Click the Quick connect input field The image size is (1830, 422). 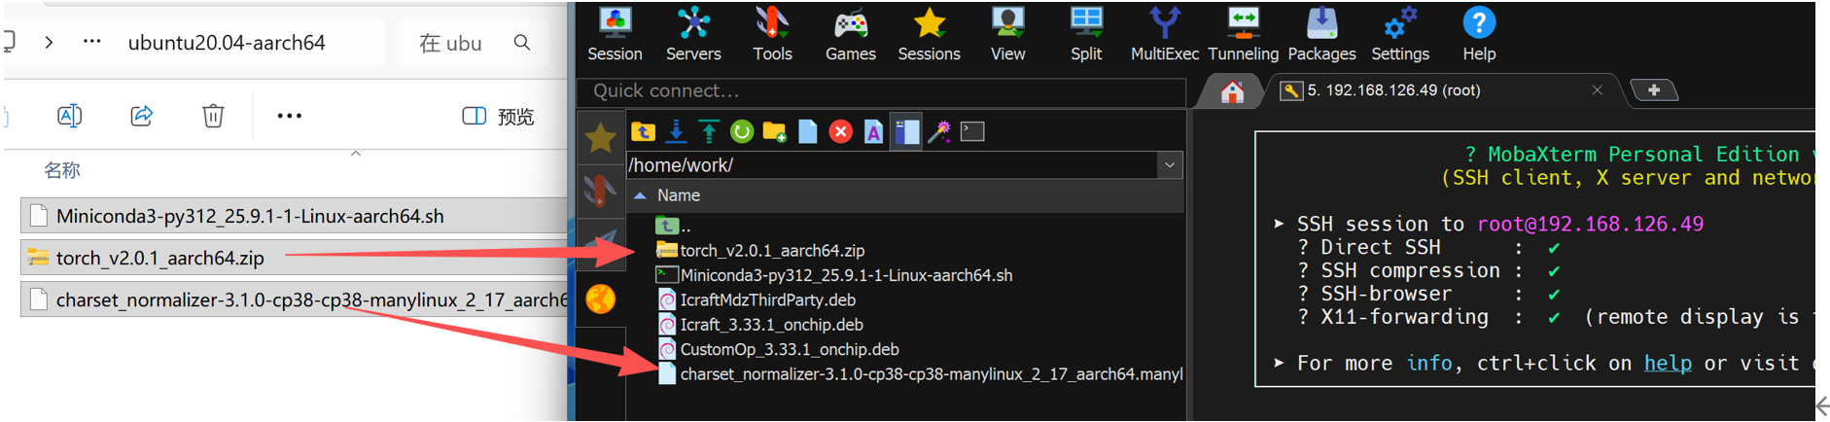point(883,90)
